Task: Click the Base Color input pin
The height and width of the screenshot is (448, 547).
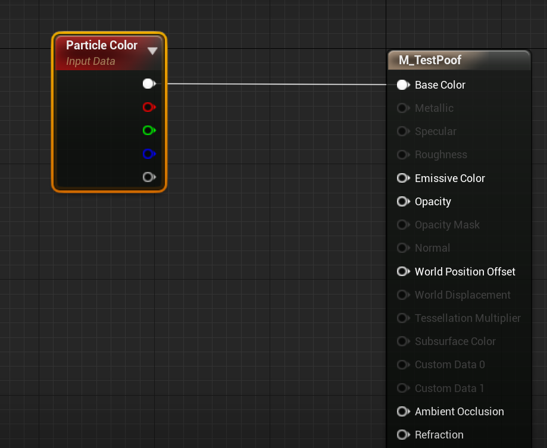Action: click(x=404, y=84)
